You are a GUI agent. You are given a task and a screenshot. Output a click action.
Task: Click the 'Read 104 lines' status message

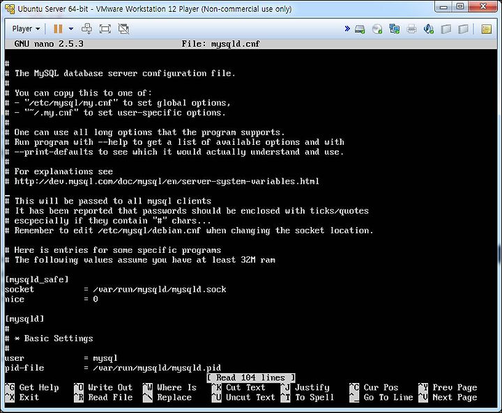click(251, 377)
